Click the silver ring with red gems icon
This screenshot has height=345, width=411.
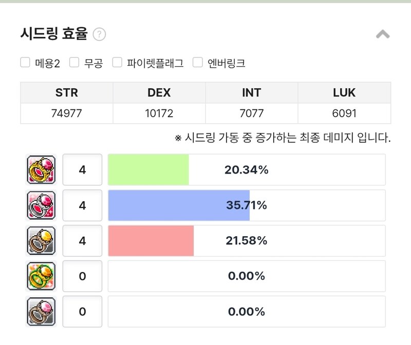[x=41, y=205]
